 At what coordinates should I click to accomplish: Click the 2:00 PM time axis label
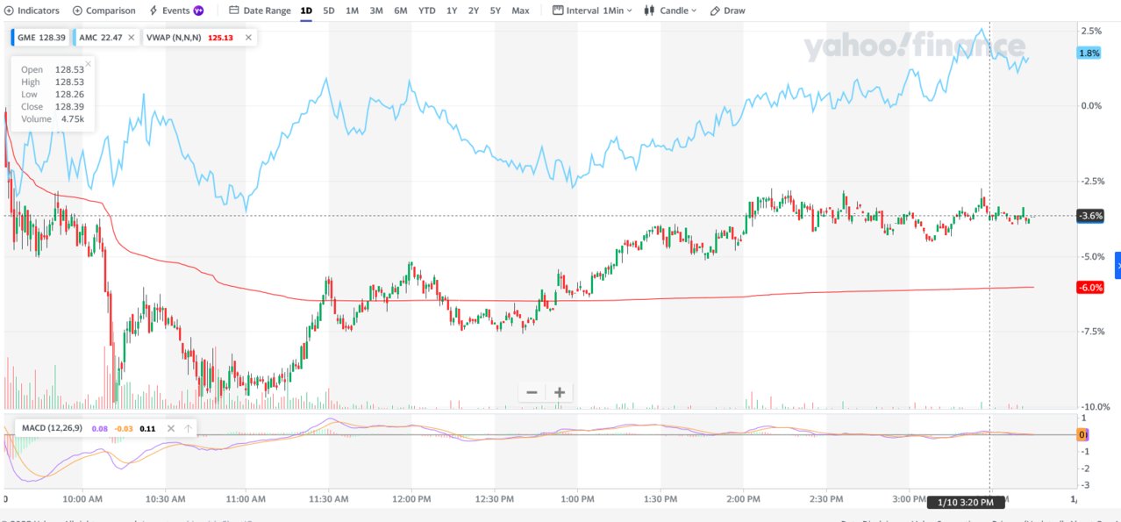point(743,499)
